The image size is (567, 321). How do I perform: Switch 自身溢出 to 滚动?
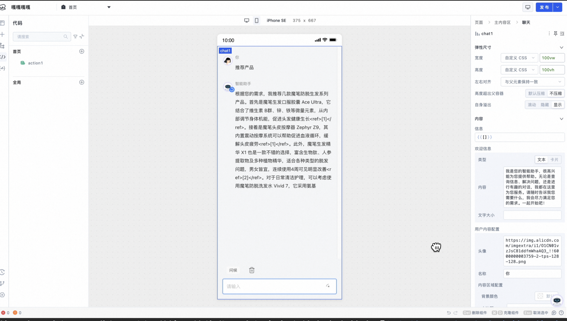click(532, 105)
